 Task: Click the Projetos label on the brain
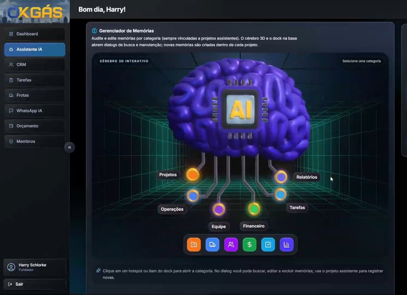coord(168,175)
